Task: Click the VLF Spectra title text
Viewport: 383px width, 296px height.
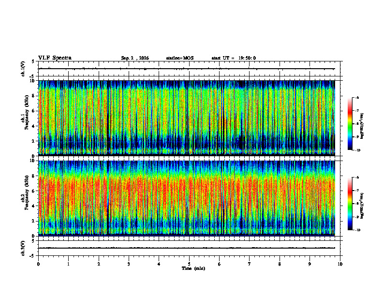Action: click(55, 58)
